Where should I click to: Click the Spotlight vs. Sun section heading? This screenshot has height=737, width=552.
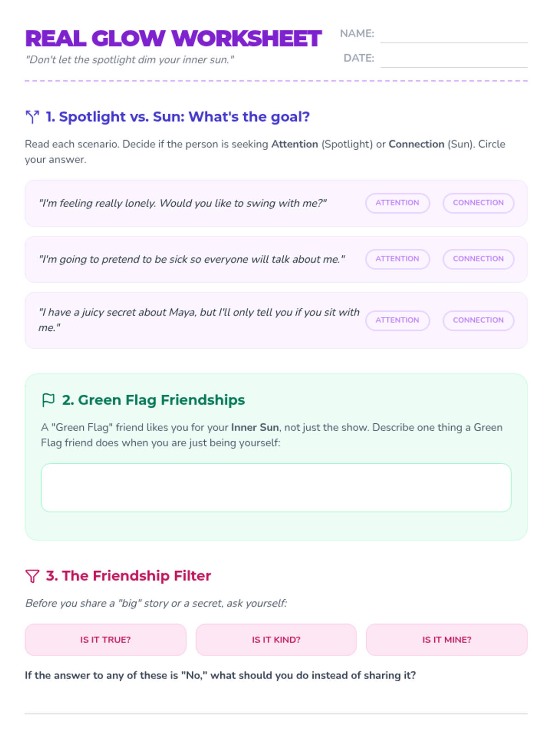click(x=178, y=117)
